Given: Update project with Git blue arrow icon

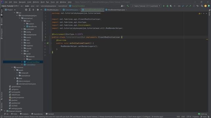Looking at the screenshot, I should click(x=183, y=6).
